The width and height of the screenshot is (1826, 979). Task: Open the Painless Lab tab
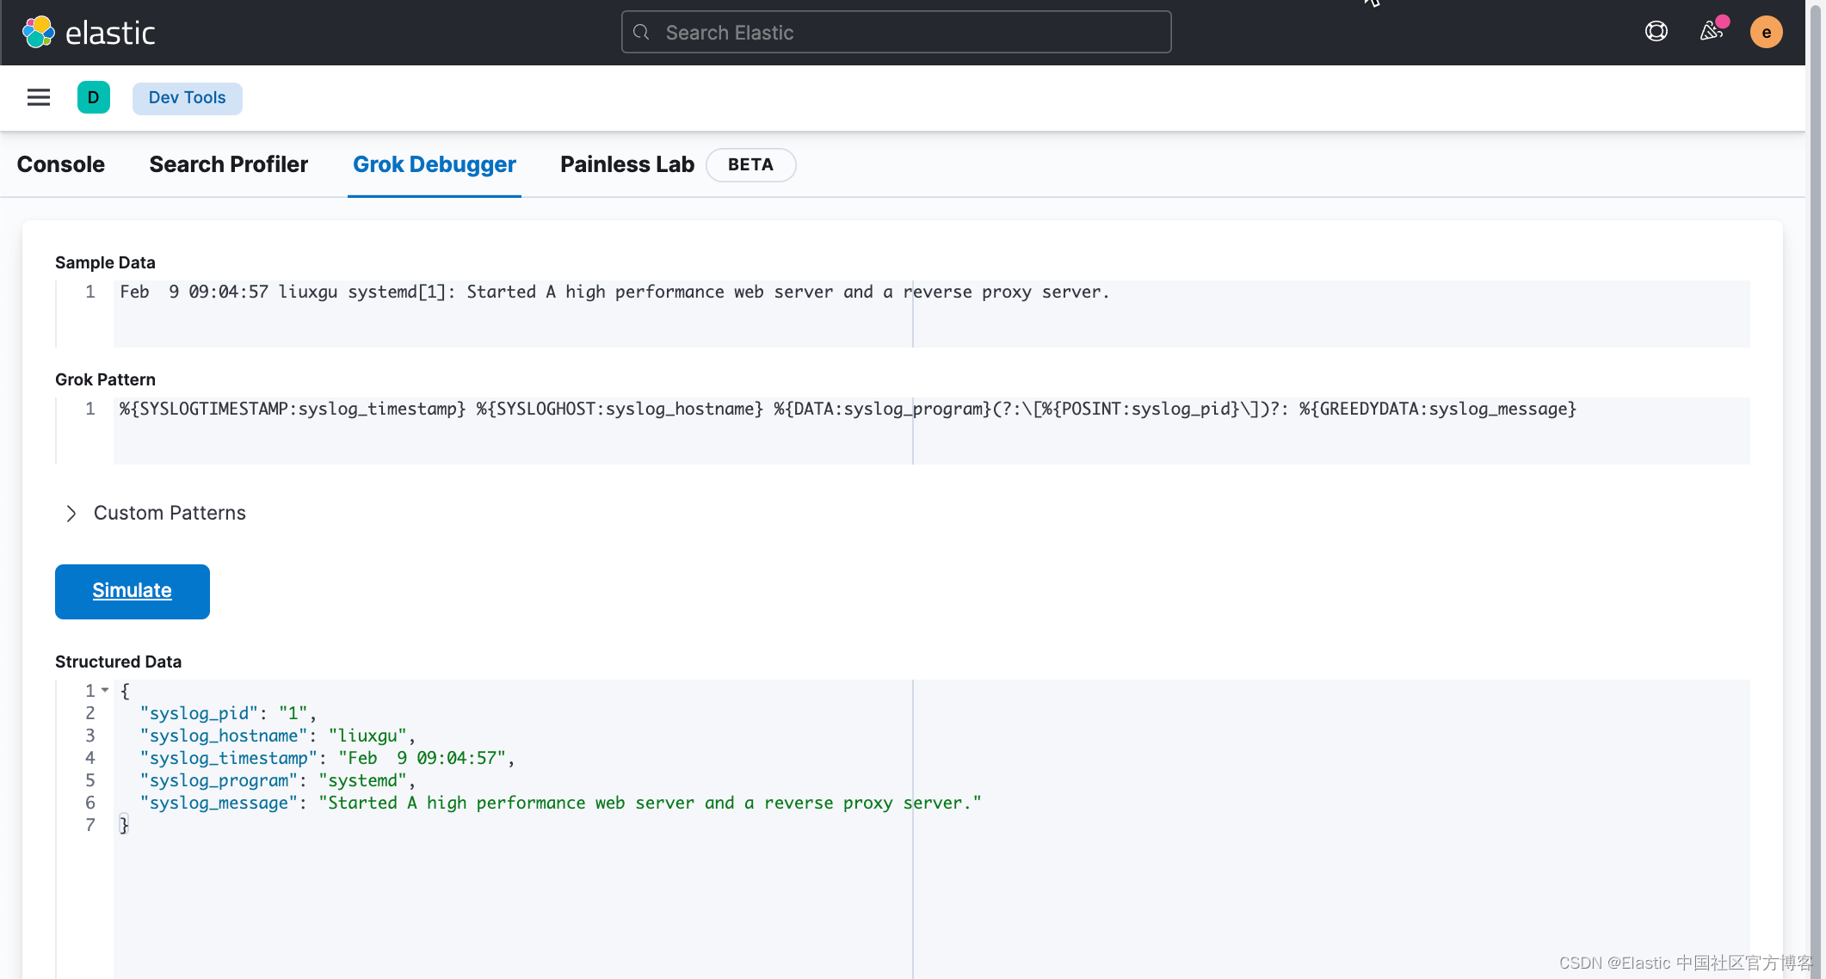click(626, 164)
